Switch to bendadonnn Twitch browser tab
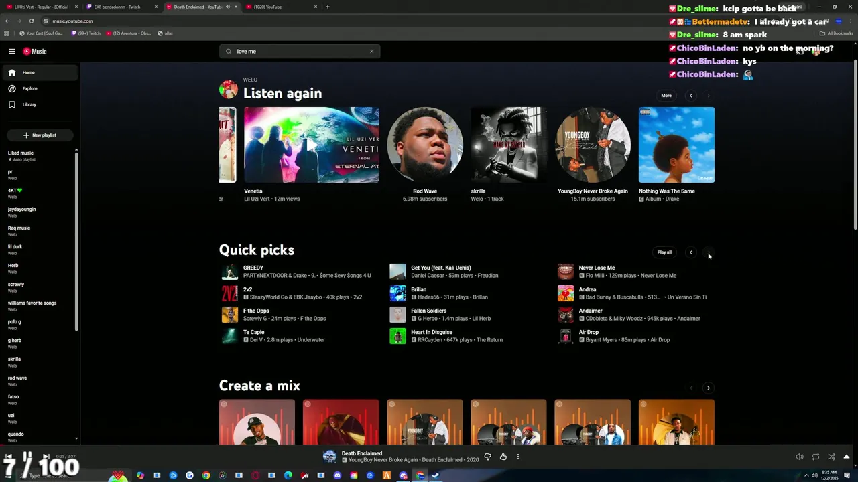 pos(121,7)
